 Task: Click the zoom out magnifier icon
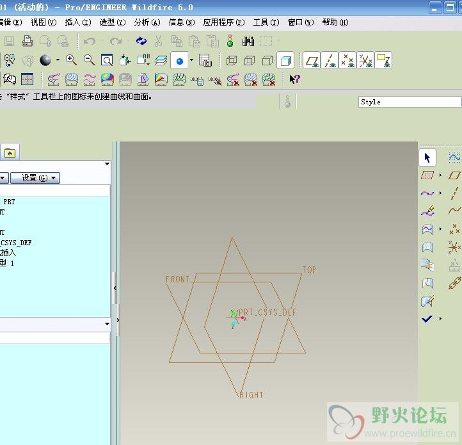tap(89, 60)
